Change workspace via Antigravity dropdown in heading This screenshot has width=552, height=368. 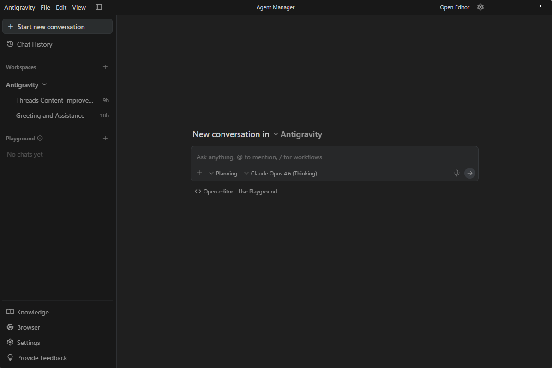pos(298,134)
